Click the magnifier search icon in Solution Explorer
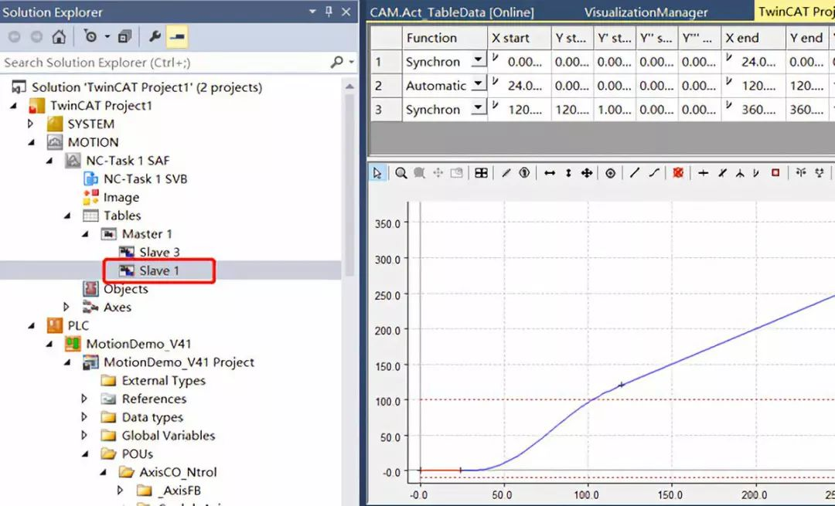The image size is (835, 506). point(336,63)
